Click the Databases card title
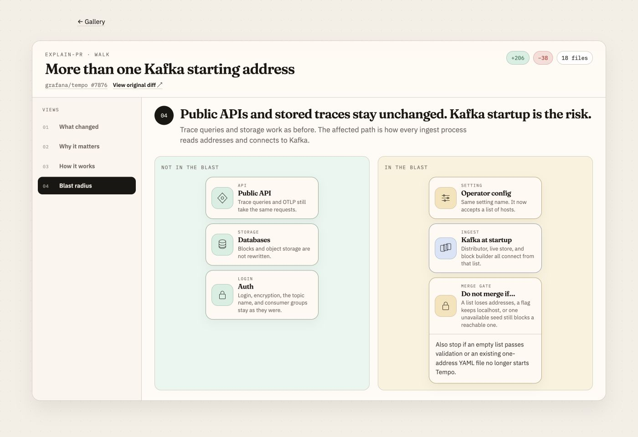 [x=254, y=240]
